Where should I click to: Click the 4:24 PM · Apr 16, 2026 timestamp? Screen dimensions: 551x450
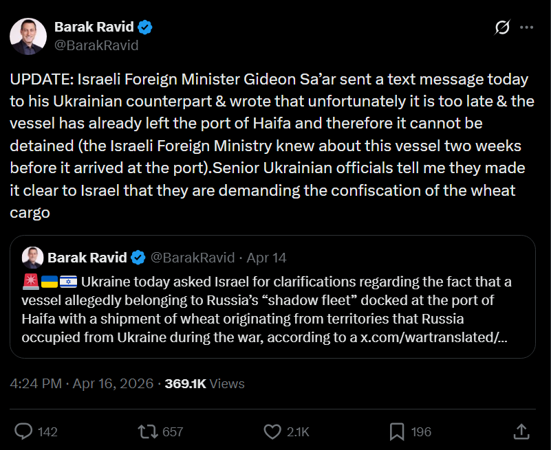81,383
